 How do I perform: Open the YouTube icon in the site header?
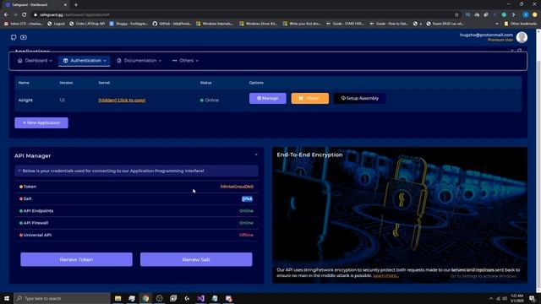pyautogui.click(x=24, y=37)
